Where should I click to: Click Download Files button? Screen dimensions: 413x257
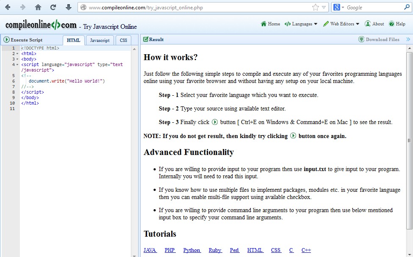point(379,39)
